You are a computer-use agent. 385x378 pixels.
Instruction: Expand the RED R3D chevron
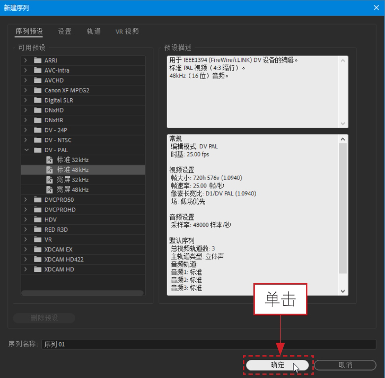click(x=26, y=229)
